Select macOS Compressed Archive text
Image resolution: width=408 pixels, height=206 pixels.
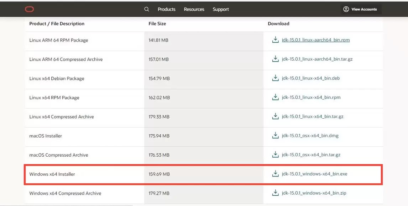(x=59, y=155)
